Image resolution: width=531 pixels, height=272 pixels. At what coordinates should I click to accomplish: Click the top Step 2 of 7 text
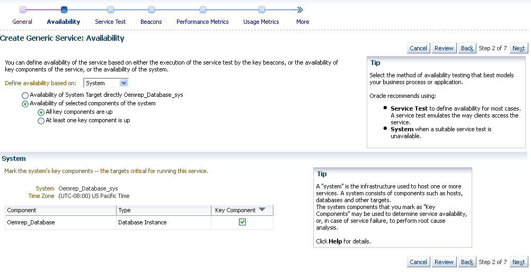(x=493, y=48)
